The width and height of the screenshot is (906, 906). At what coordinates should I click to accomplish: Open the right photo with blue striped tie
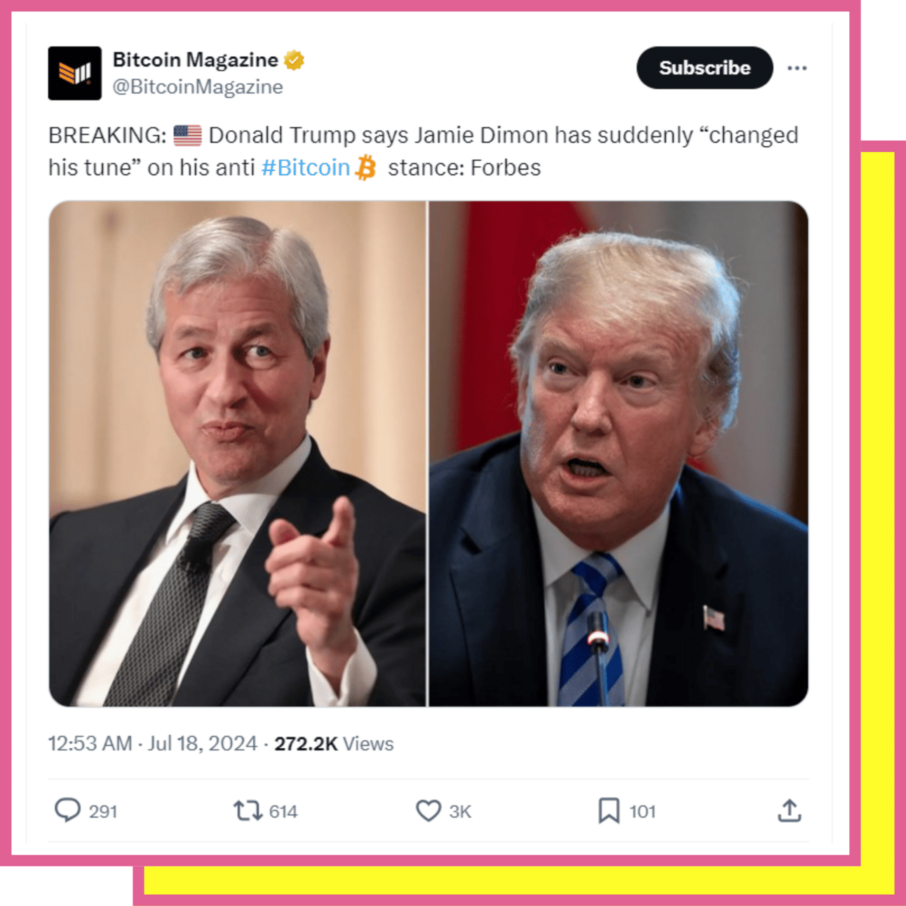click(618, 454)
